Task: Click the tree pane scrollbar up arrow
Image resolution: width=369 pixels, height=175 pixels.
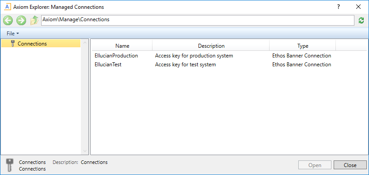Action: click(x=85, y=43)
